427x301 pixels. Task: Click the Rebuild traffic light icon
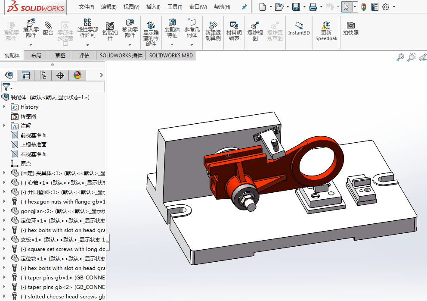click(364, 6)
